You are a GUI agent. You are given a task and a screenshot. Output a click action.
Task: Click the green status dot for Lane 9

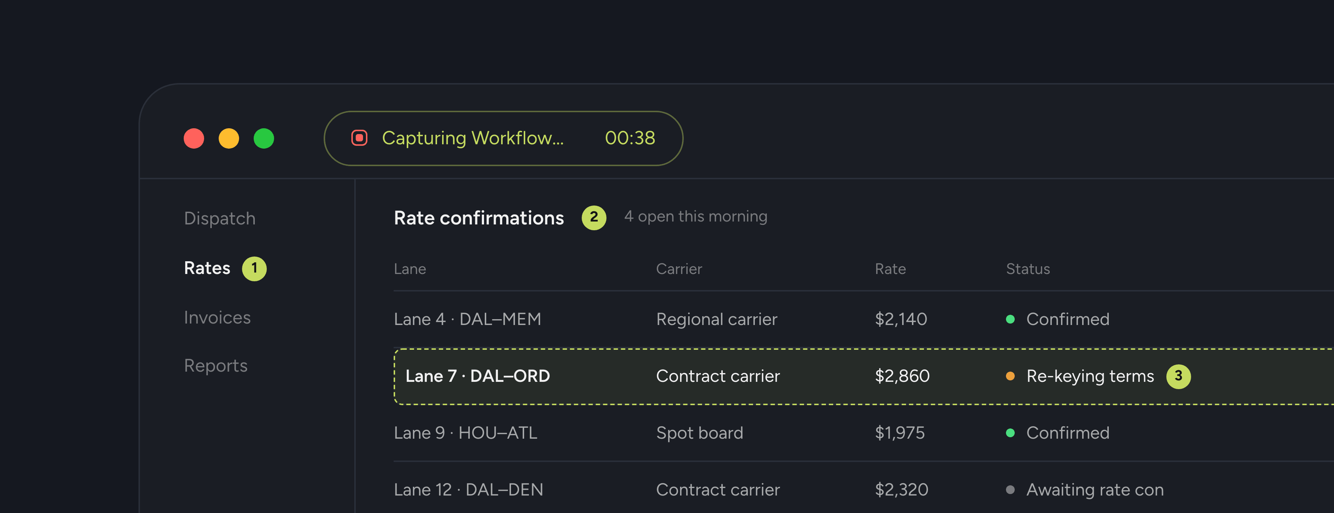pyautogui.click(x=1010, y=433)
